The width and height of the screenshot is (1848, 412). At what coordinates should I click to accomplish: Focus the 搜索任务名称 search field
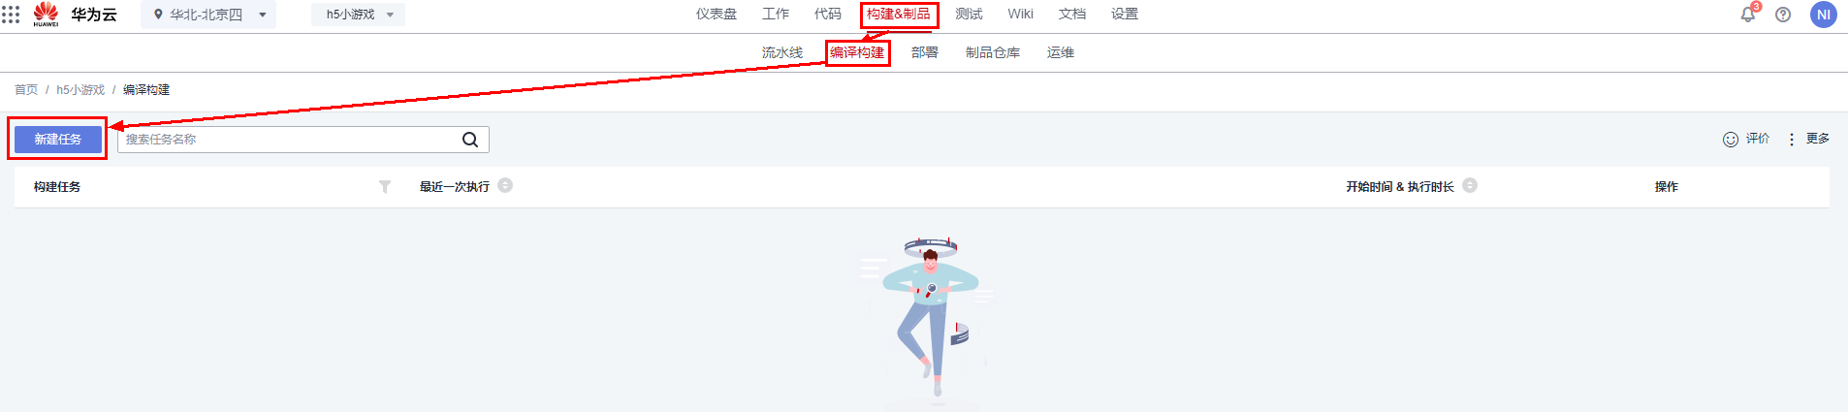289,140
